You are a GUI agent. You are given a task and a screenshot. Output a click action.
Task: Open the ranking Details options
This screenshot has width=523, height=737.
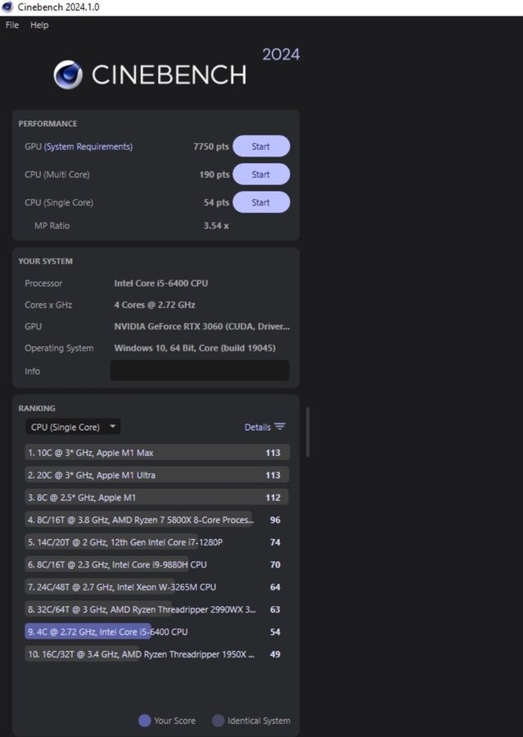(257, 427)
